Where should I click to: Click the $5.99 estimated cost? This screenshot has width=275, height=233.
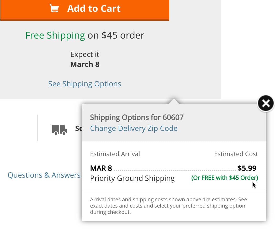point(247,168)
